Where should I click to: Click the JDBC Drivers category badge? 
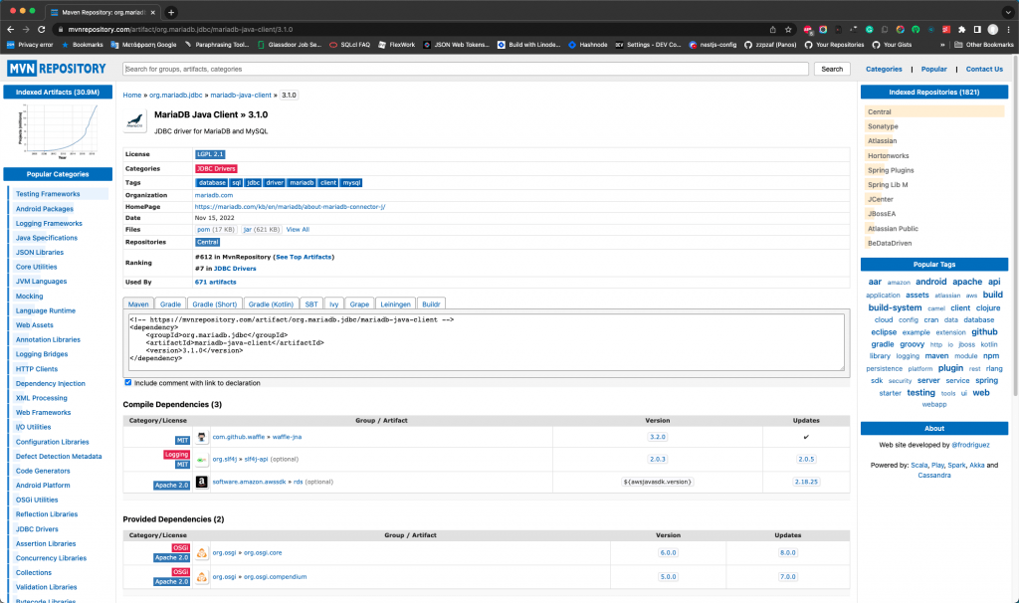click(x=216, y=169)
